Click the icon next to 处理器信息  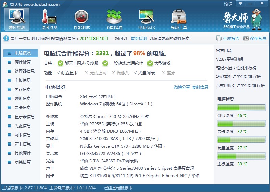point(9,71)
